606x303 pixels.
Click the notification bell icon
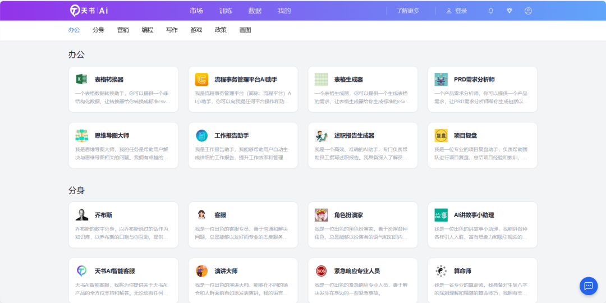click(491, 11)
